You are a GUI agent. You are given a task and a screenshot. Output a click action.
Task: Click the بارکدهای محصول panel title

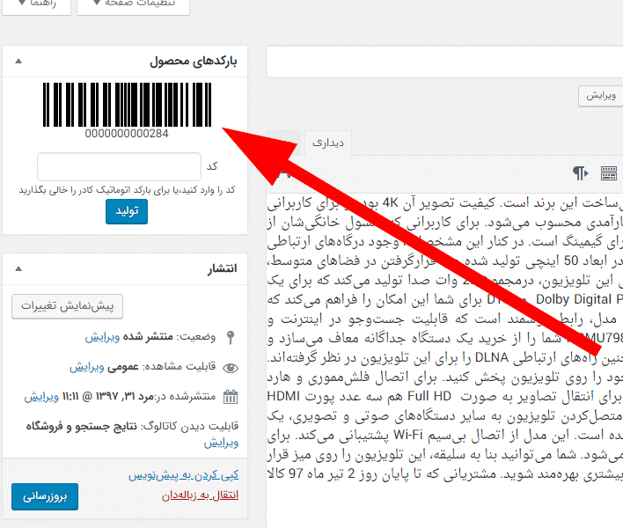[193, 62]
